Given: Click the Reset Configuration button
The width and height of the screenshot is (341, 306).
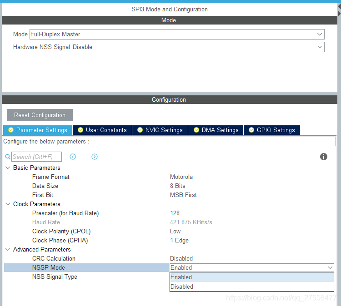Looking at the screenshot, I should [40, 115].
